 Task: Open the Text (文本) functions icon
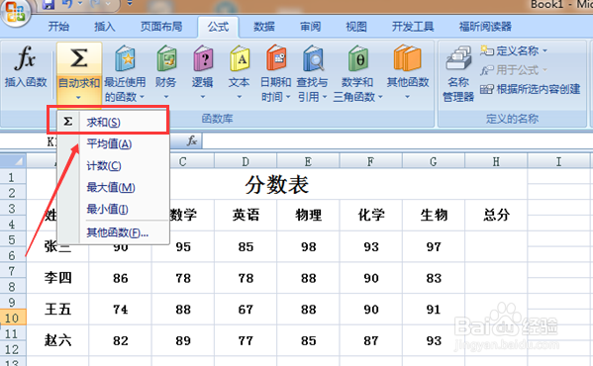coord(240,58)
